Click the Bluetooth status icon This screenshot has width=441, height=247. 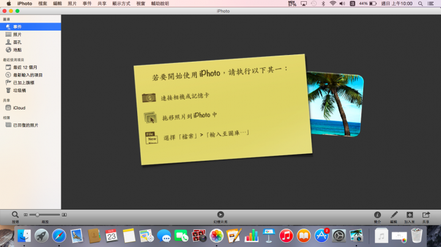[x=323, y=4]
